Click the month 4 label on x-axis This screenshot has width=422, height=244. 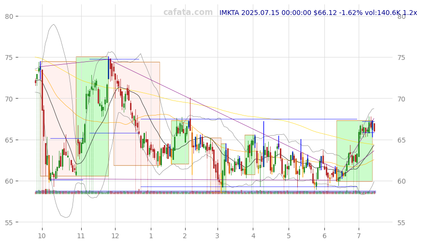pos(253,236)
